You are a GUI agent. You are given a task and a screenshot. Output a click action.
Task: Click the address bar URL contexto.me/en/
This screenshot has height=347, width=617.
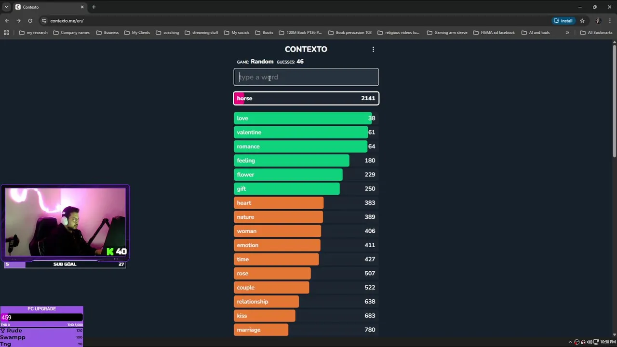pos(67,21)
